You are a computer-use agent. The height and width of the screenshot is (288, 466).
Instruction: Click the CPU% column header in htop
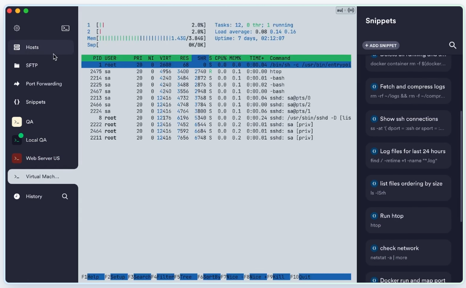coord(221,58)
